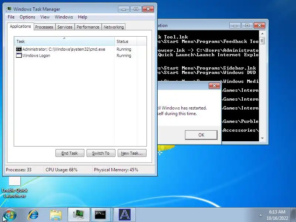The image size is (296, 222).
Task: Click the command prompt scrollbar thumb
Action: click(x=262, y=41)
